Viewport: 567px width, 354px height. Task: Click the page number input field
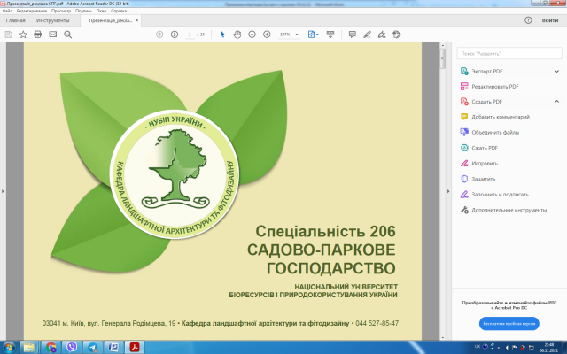(190, 35)
